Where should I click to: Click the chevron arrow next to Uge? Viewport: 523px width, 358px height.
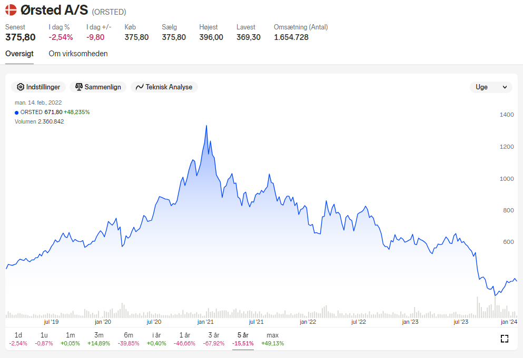pyautogui.click(x=505, y=87)
